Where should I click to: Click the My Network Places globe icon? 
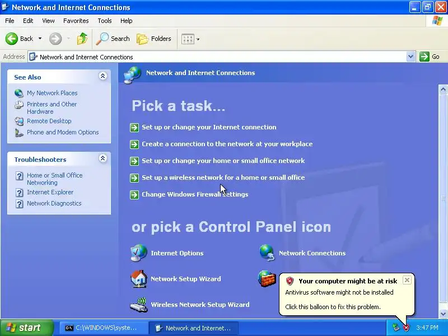point(19,93)
